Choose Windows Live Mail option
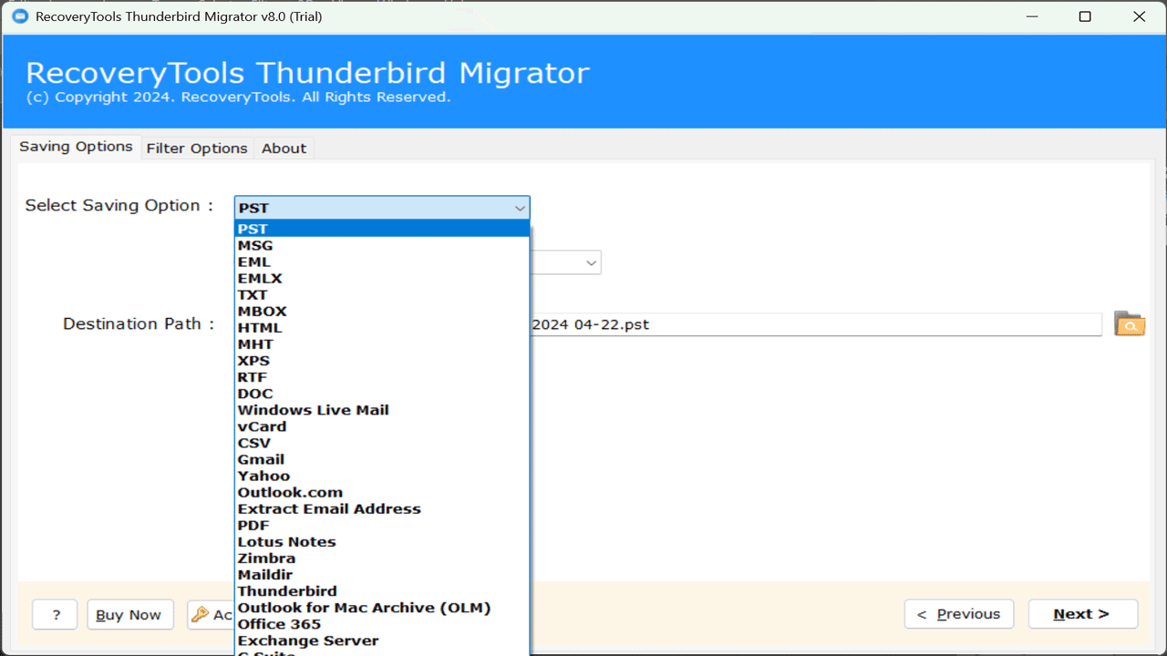The height and width of the screenshot is (656, 1167). tap(382, 409)
